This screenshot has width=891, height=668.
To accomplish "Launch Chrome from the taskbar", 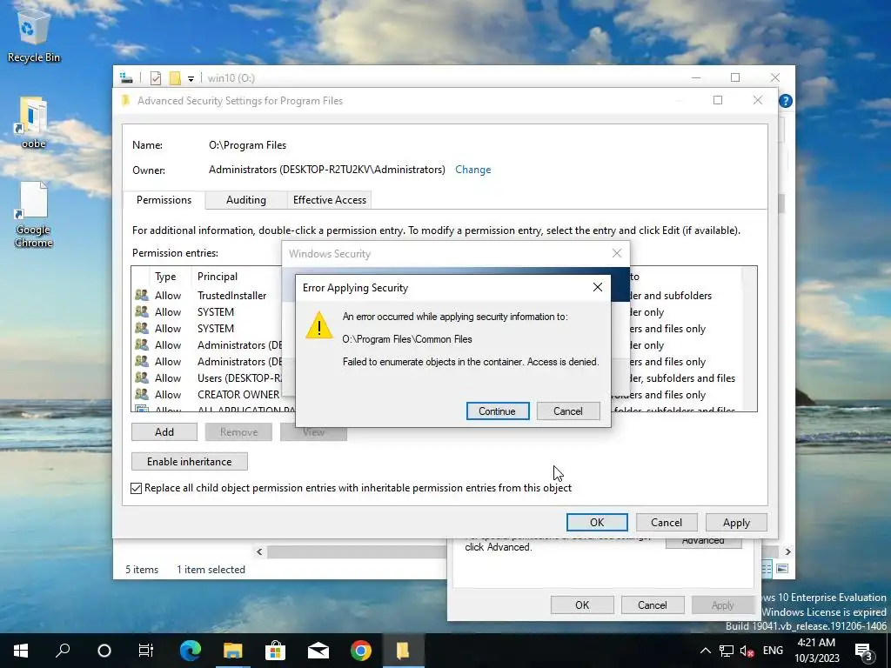I will (x=361, y=651).
